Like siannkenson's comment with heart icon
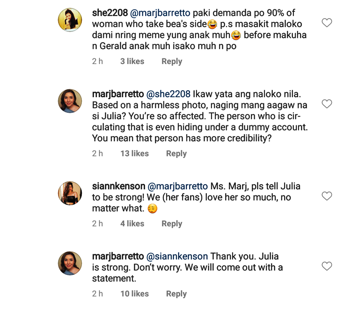The image size is (351, 310). pos(327,196)
